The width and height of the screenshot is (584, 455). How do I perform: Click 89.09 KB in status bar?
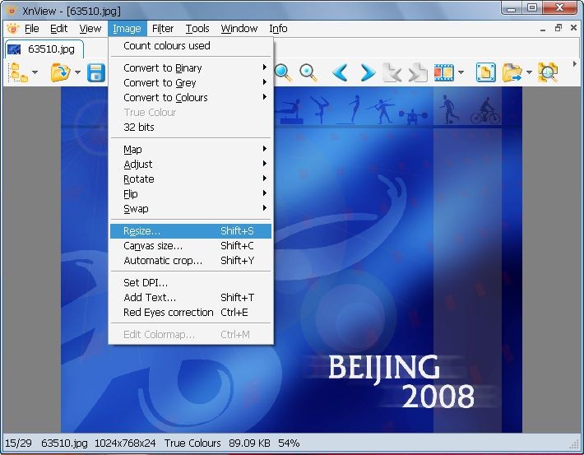coord(249,443)
